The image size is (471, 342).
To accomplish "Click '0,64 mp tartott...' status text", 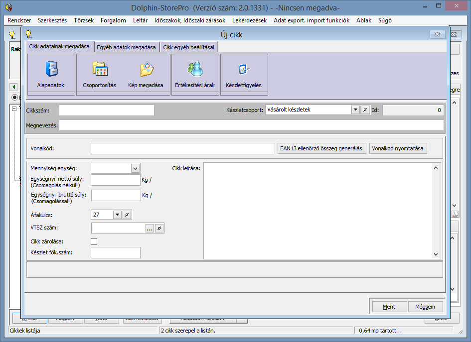I will [380, 331].
